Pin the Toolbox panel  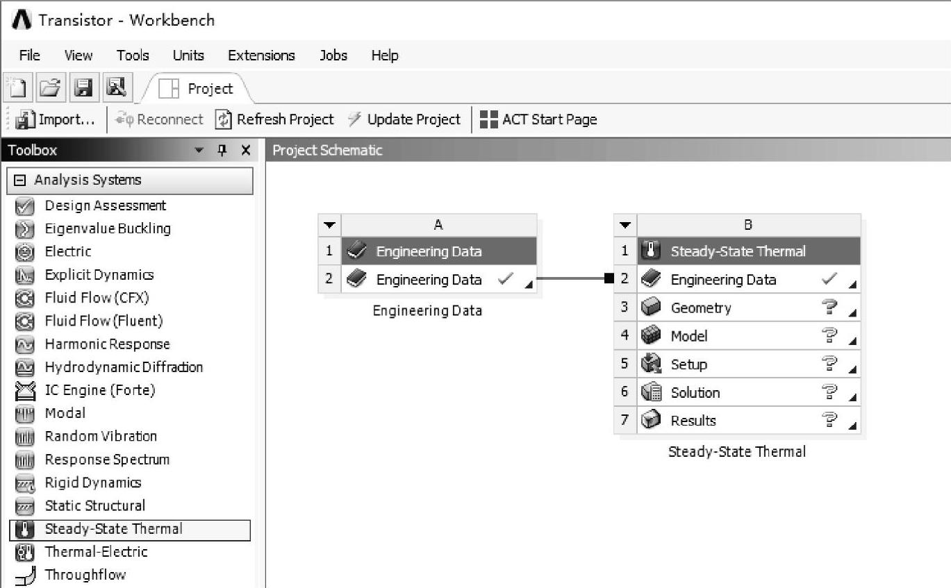click(x=223, y=150)
